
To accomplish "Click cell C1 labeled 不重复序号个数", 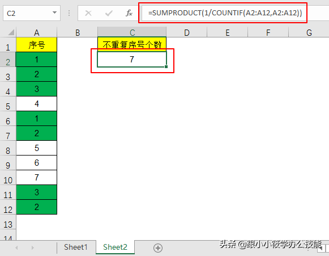I will (132, 45).
